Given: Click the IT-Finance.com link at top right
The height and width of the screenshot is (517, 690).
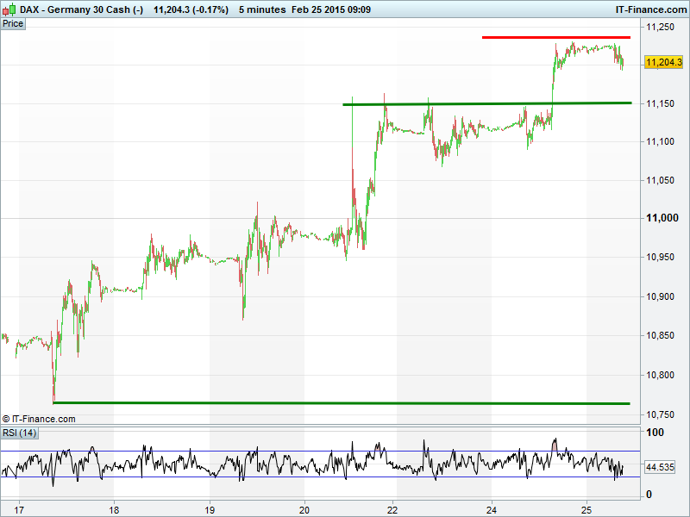Looking at the screenshot, I should click(649, 9).
